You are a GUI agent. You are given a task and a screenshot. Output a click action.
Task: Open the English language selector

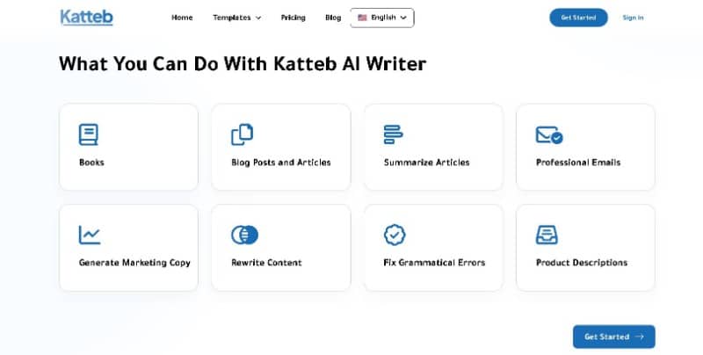click(x=382, y=18)
